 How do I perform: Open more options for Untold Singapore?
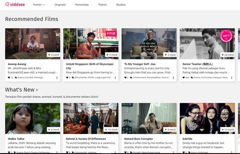[x=115, y=78]
